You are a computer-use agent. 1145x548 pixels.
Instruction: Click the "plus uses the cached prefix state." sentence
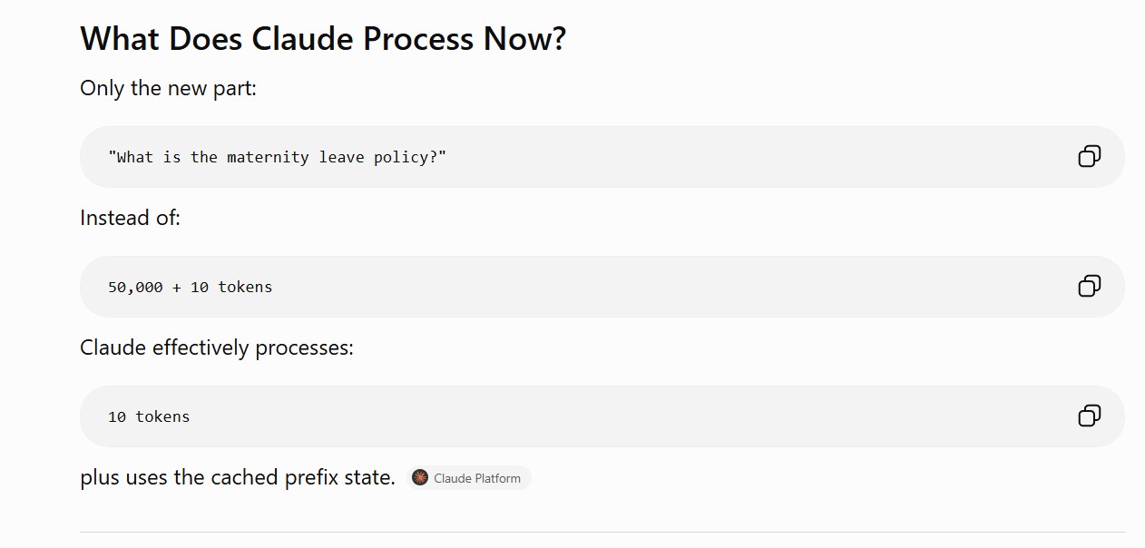[x=238, y=477]
